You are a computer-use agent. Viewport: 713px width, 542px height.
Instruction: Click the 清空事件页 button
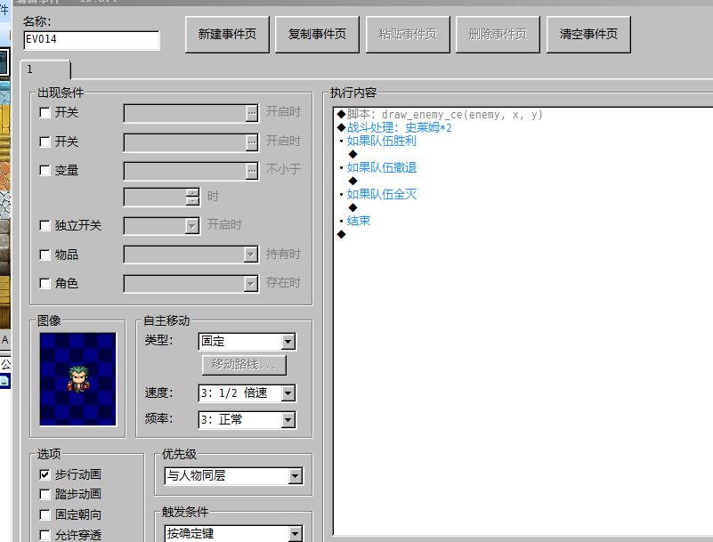(588, 35)
